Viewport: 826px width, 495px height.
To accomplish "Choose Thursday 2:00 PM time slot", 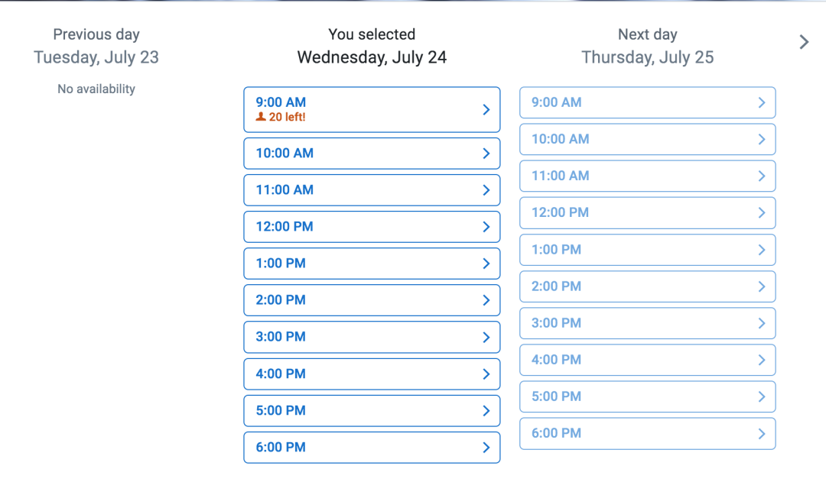I will (648, 286).
